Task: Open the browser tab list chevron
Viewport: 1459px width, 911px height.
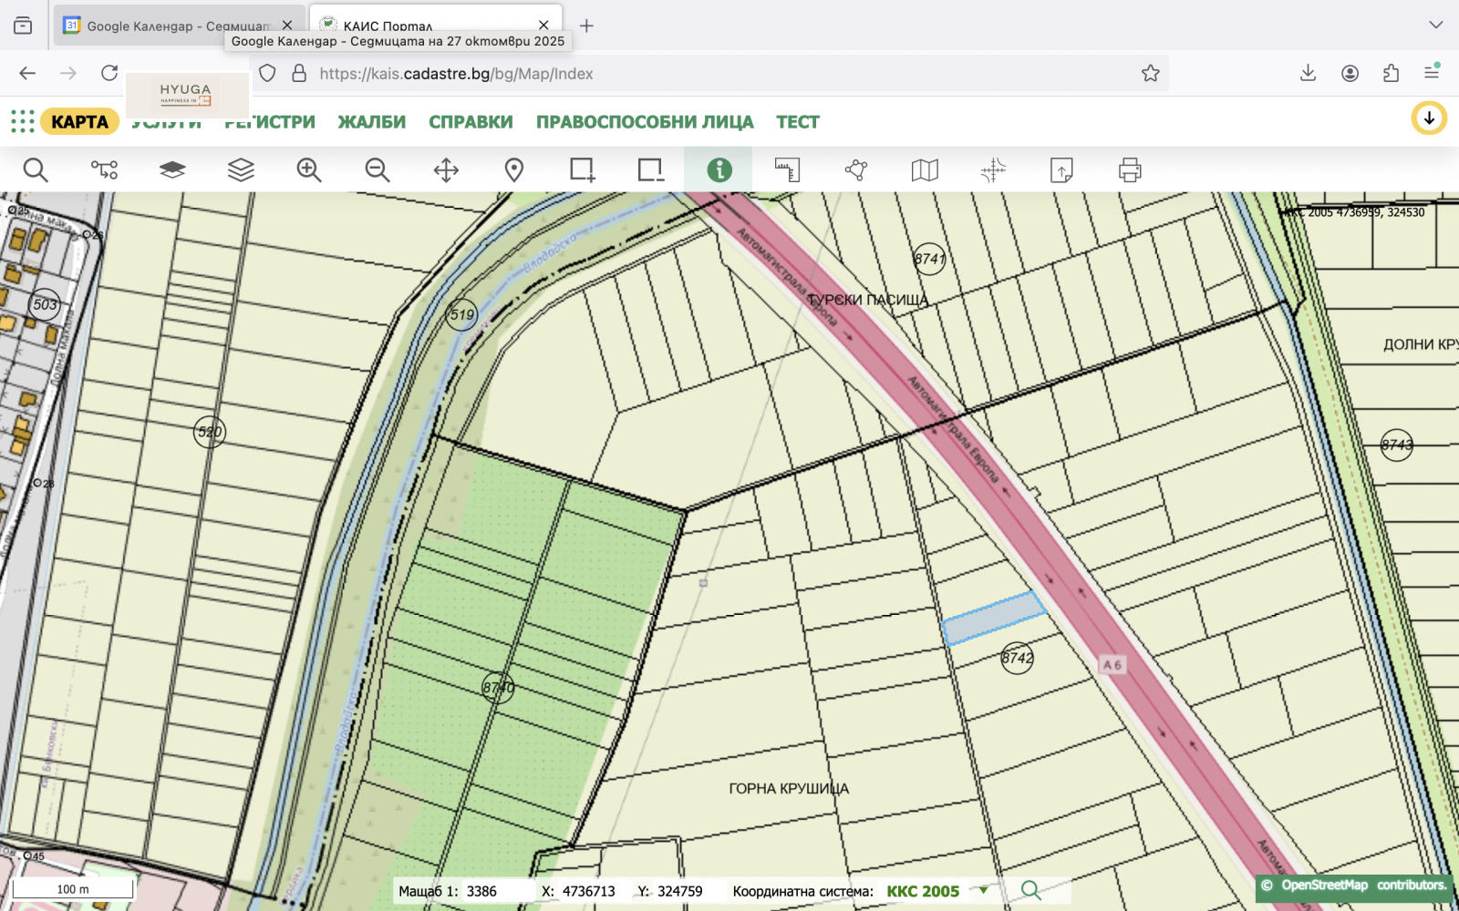Action: click(1435, 26)
